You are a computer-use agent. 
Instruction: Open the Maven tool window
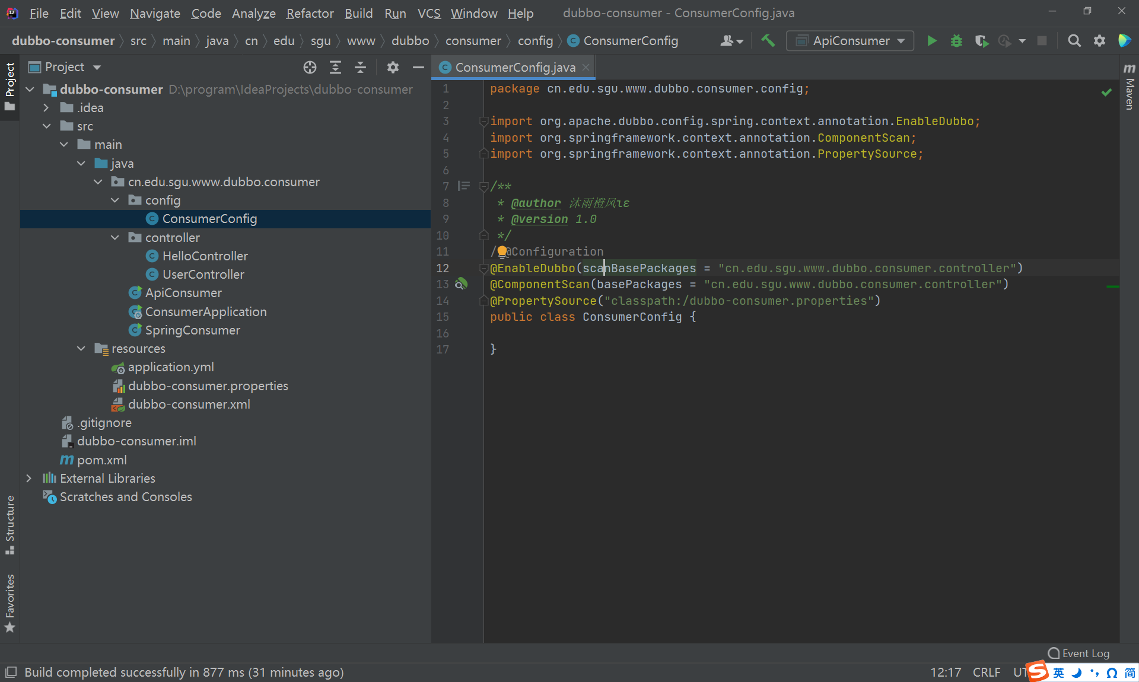point(1130,87)
